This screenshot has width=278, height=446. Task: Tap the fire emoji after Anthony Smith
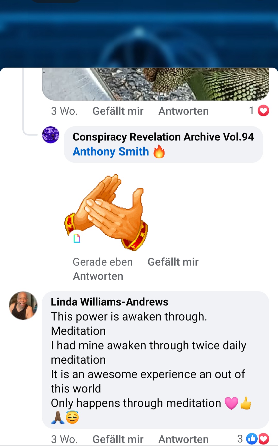pyautogui.click(x=159, y=151)
